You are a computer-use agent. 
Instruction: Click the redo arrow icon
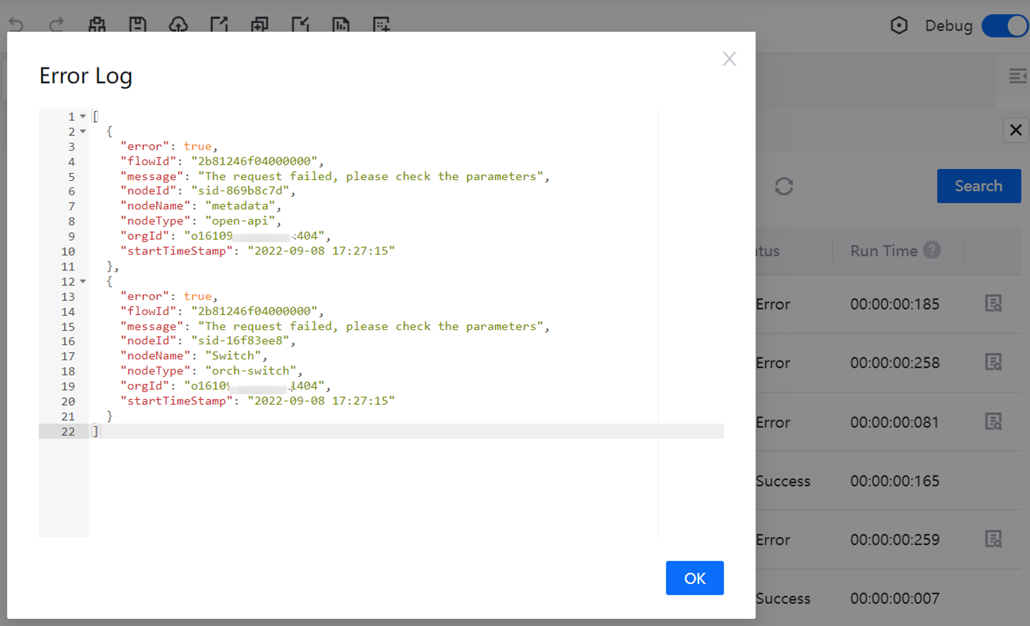click(56, 24)
